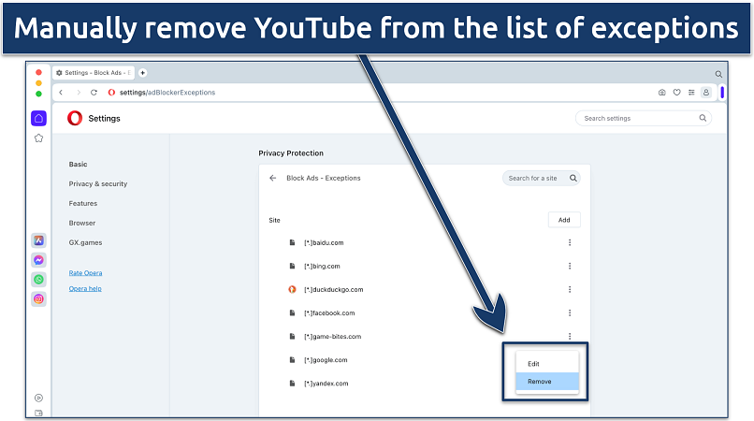Open Privacy & security settings section
Image resolution: width=754 pixels, height=421 pixels.
(98, 183)
